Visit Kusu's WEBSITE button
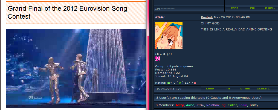The height and width of the screenshot is (110, 278). [263, 89]
